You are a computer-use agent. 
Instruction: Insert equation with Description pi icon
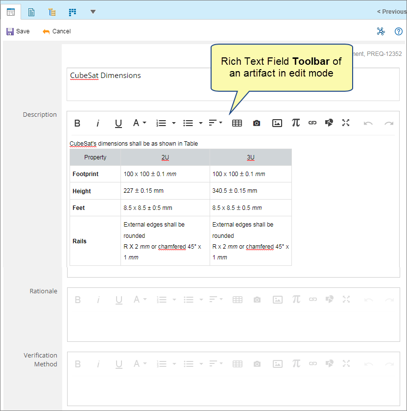point(296,123)
